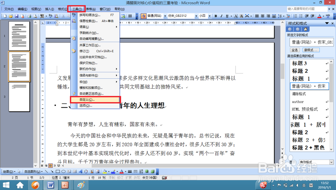336x190 pixels.
Task: Toggle Underline formatting
Action: (227, 16)
